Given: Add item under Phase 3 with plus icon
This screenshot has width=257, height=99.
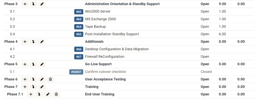Looking at the screenshot, I should pos(25,4).
